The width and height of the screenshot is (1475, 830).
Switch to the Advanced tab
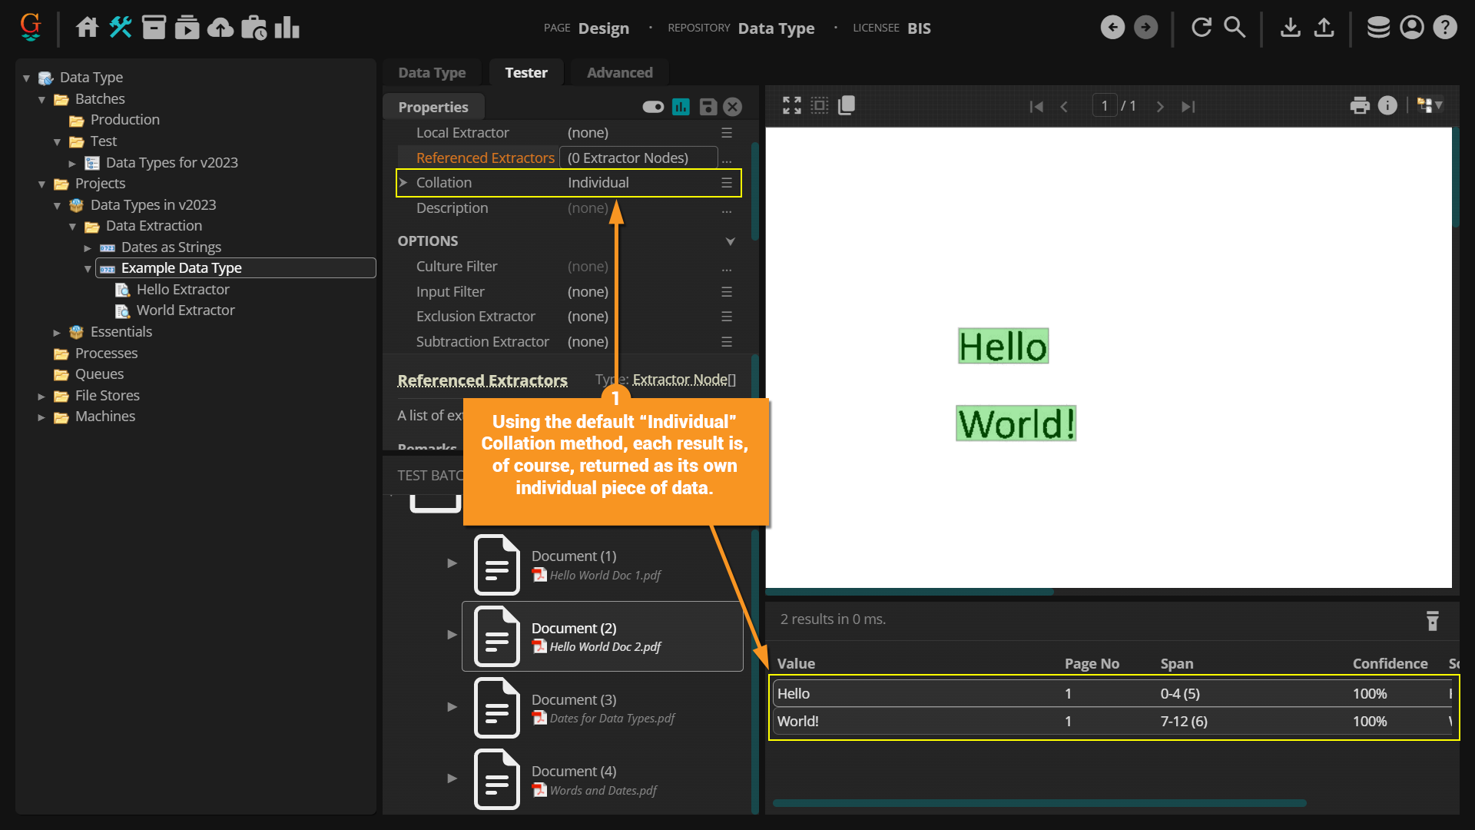point(619,73)
